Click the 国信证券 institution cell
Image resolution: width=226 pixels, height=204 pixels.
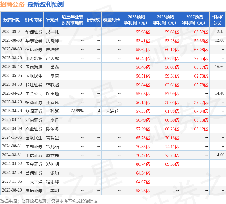[34, 190]
